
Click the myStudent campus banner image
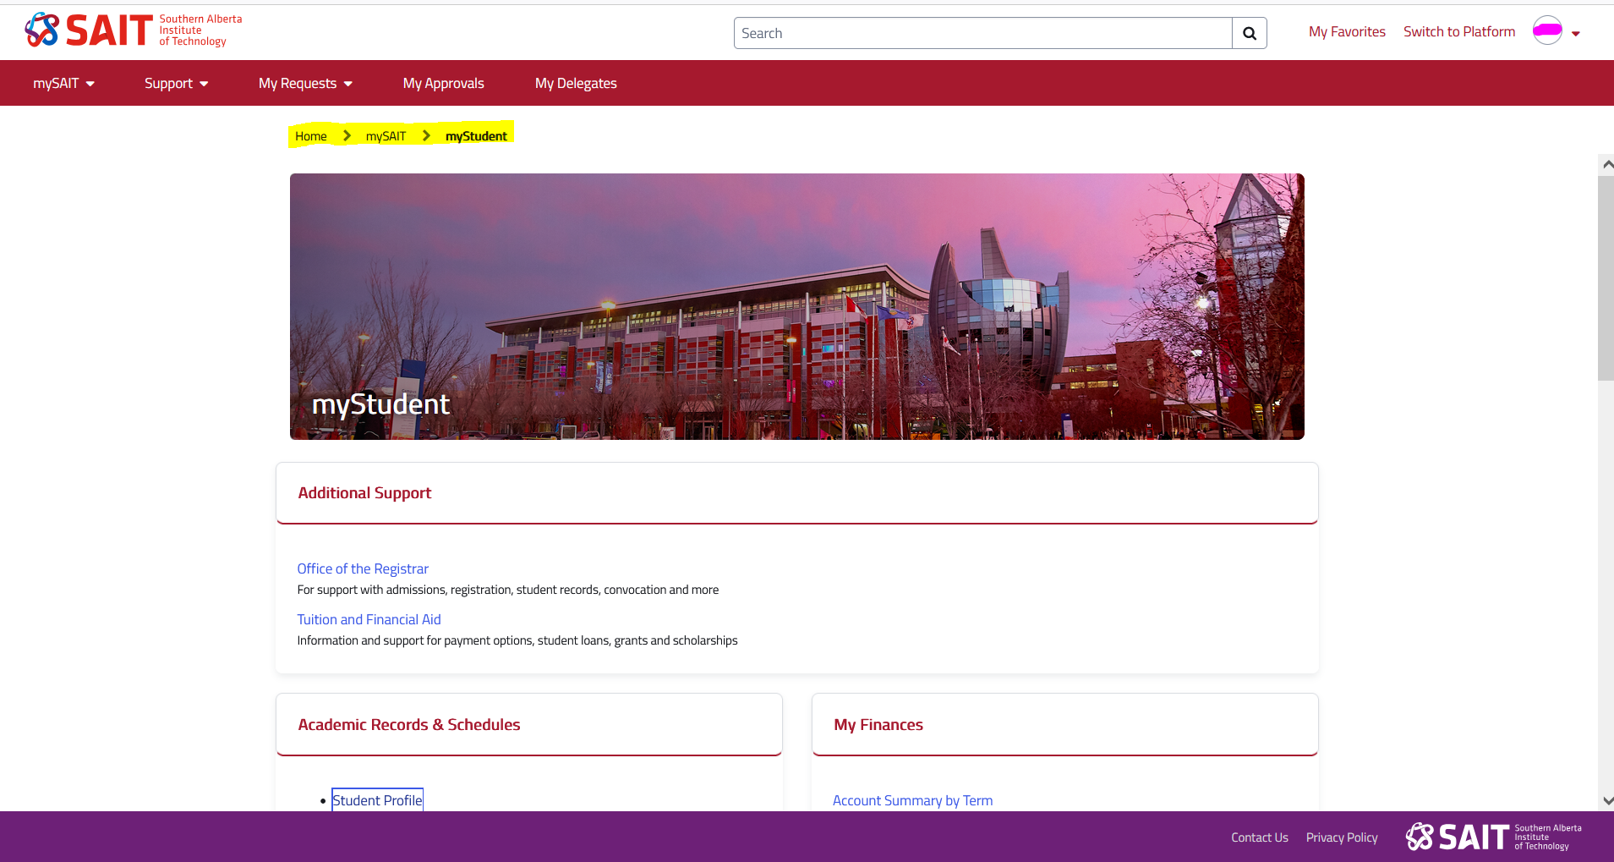pos(796,306)
